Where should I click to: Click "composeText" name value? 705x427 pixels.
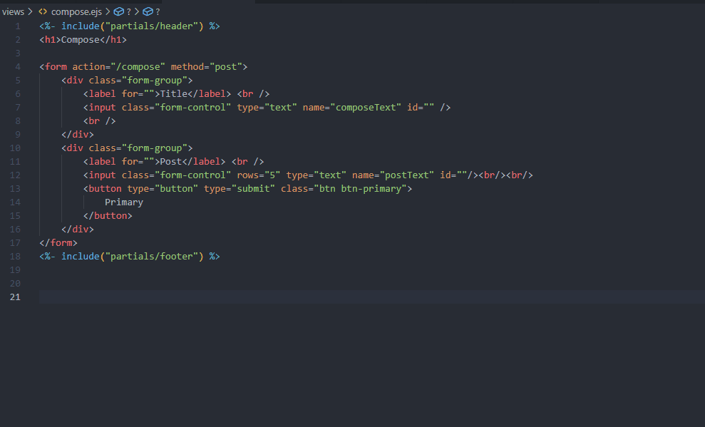(x=366, y=107)
